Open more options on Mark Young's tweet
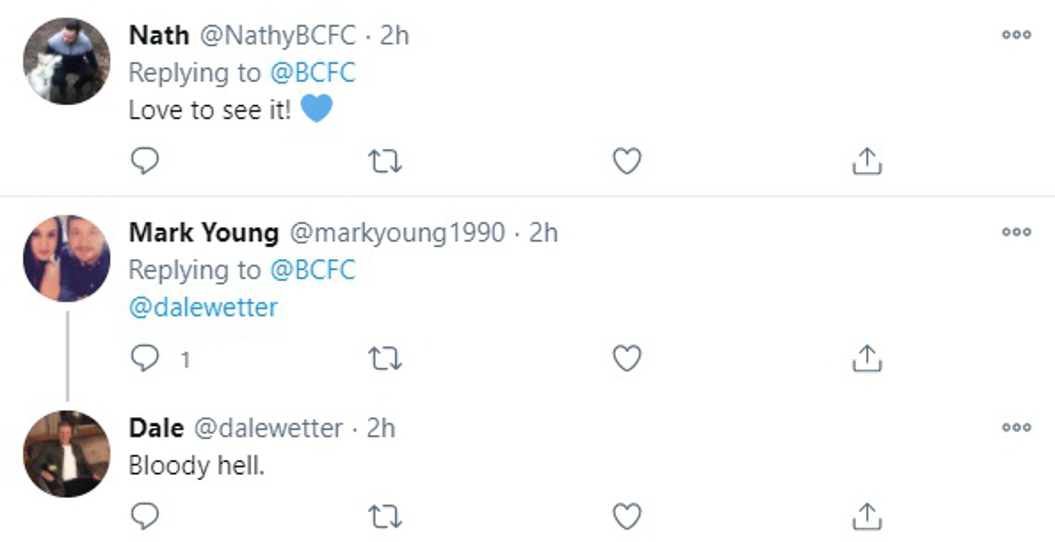Viewport: 1055px width, 542px height. pyautogui.click(x=1016, y=232)
